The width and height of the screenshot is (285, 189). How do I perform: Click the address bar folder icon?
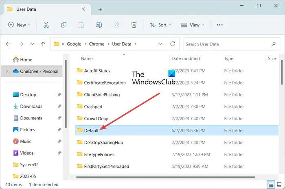[x=57, y=44]
